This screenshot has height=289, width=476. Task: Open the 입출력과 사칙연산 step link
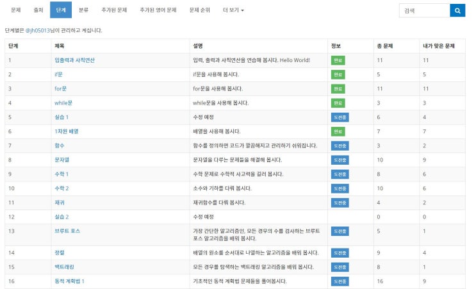(75, 60)
